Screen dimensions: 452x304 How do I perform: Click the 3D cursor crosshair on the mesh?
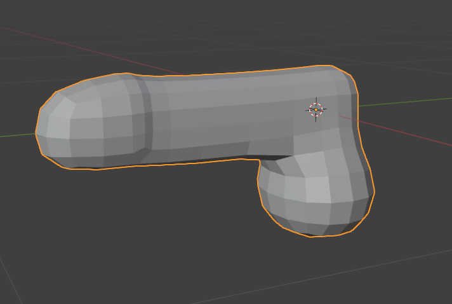pos(316,109)
